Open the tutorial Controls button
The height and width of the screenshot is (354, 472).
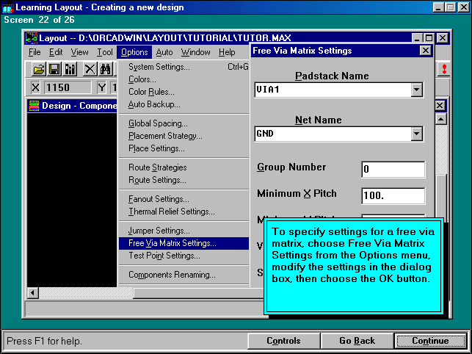(x=283, y=341)
